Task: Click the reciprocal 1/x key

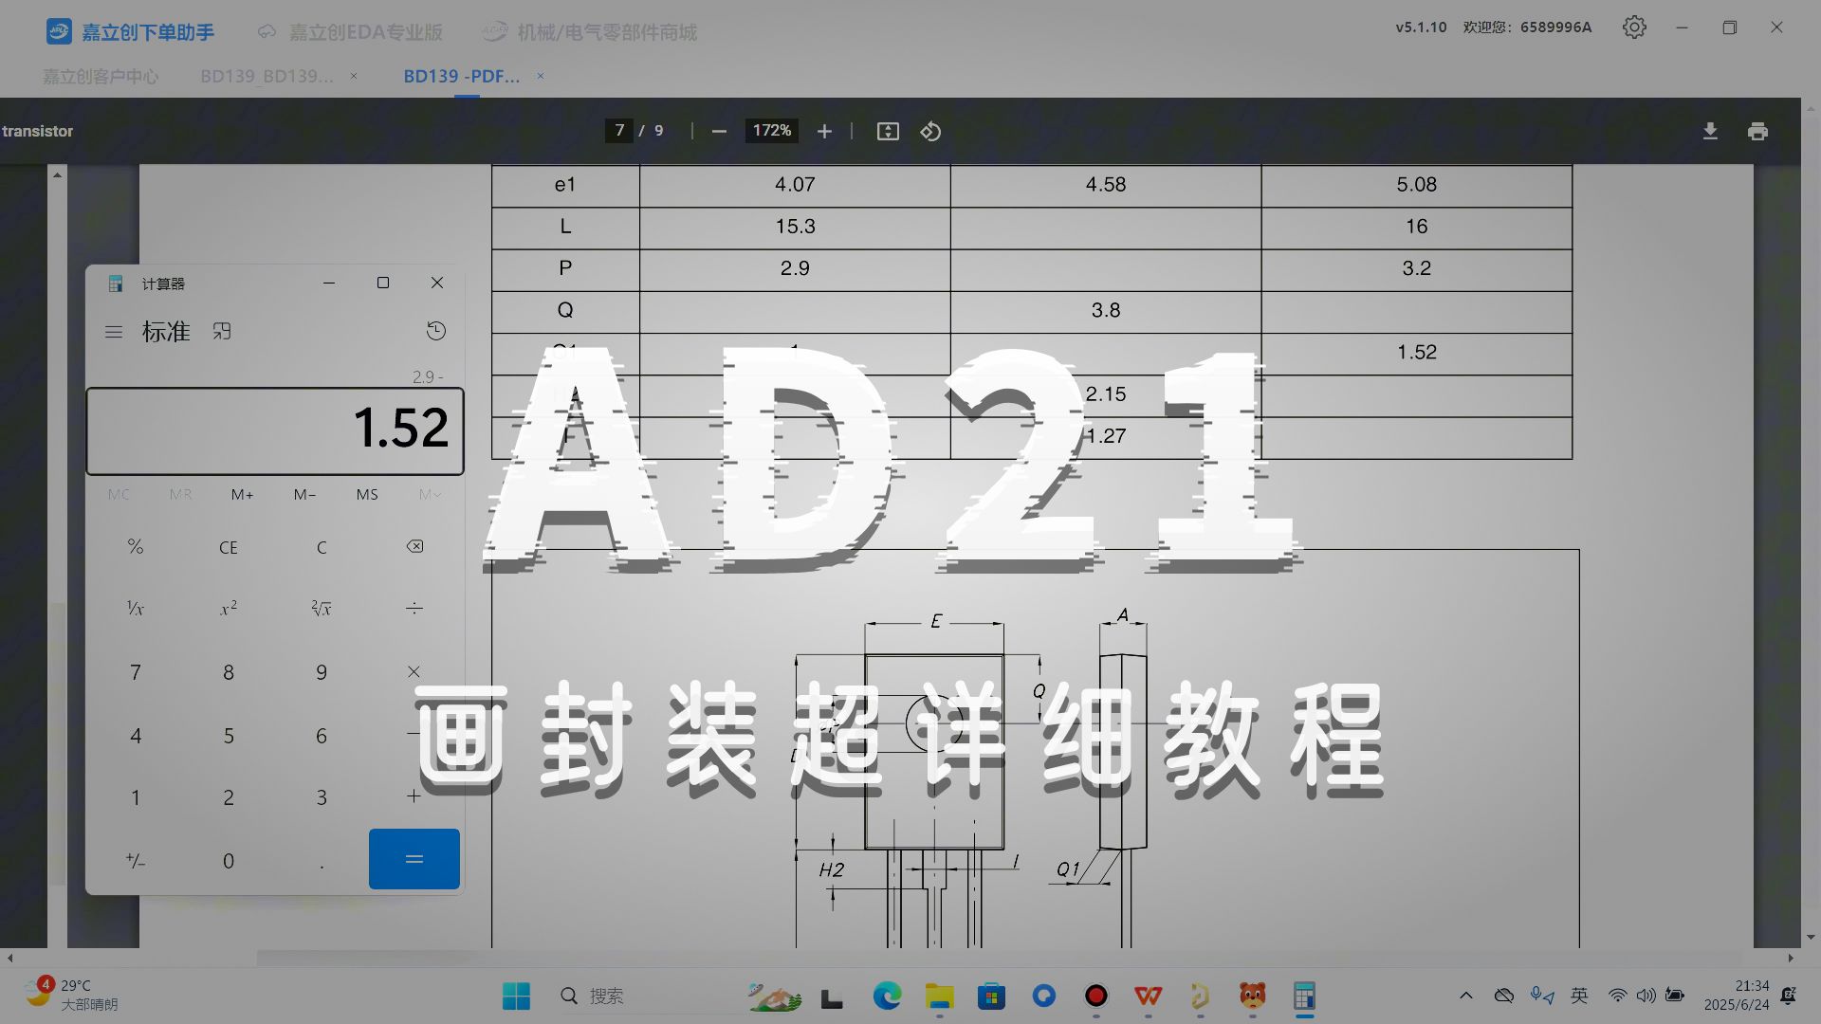Action: tap(136, 608)
